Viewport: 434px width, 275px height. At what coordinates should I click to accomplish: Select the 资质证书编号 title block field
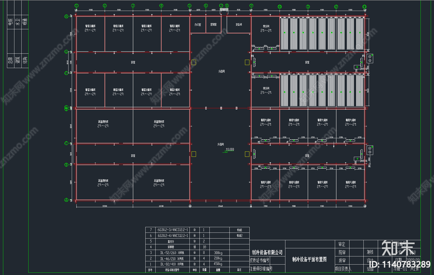[x=260, y=260]
